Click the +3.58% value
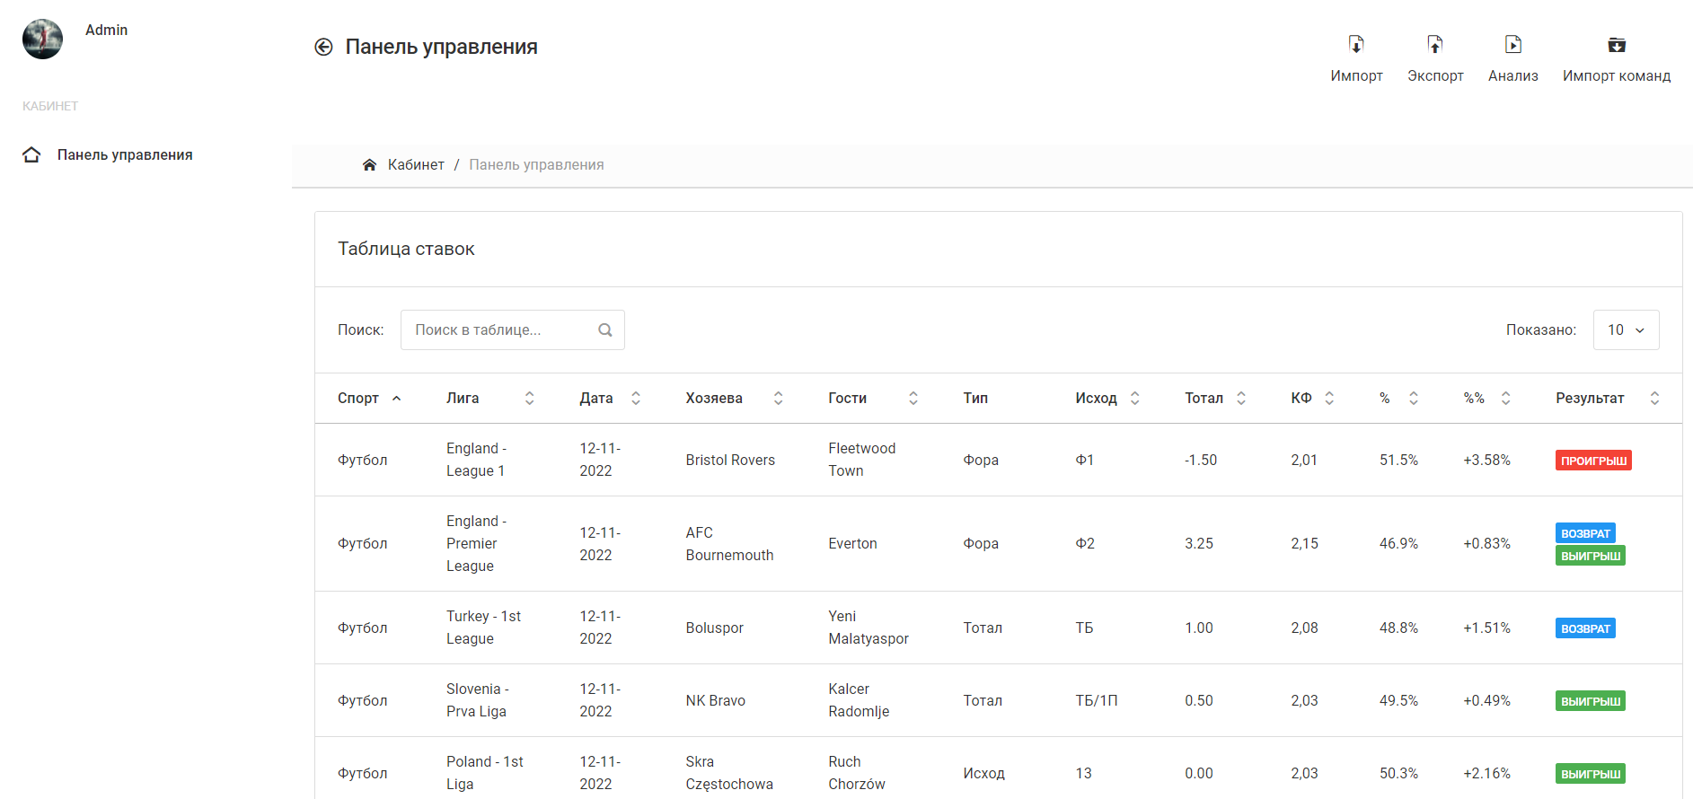1693x799 pixels. point(1486,460)
